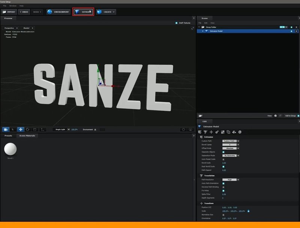Click the overlapping squares icon in Edit toolbar
This screenshot has width=300, height=228.
(228, 132)
